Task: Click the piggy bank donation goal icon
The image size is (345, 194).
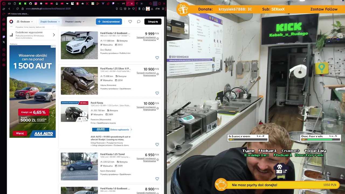Action: [x=221, y=185]
